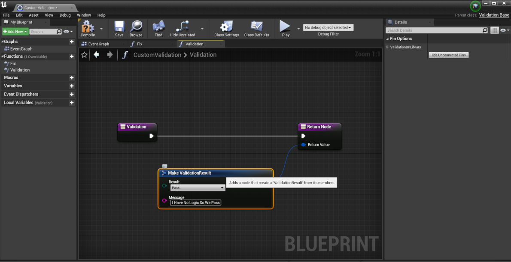The width and height of the screenshot is (511, 262).
Task: Open the Validation Base parent class link
Action: click(x=494, y=15)
